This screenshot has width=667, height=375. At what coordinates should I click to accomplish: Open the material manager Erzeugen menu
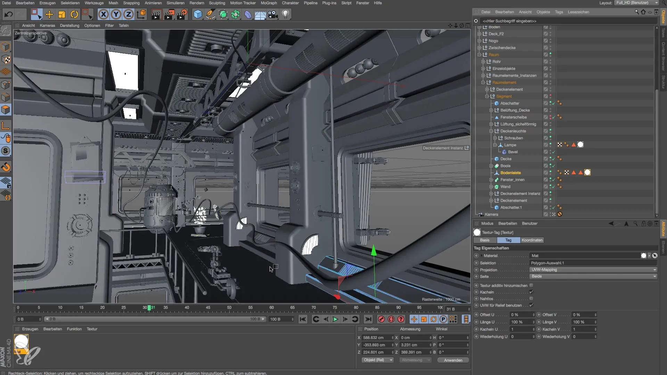click(x=30, y=329)
